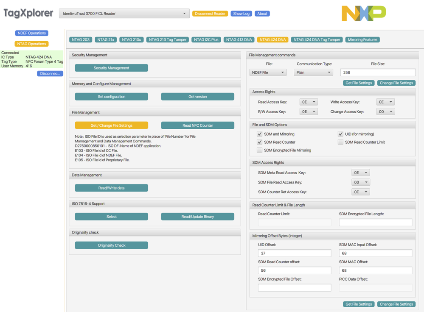The width and height of the screenshot is (424, 312).
Task: Enable SDM Encrypted File Mirroring checkbox
Action: click(260, 150)
